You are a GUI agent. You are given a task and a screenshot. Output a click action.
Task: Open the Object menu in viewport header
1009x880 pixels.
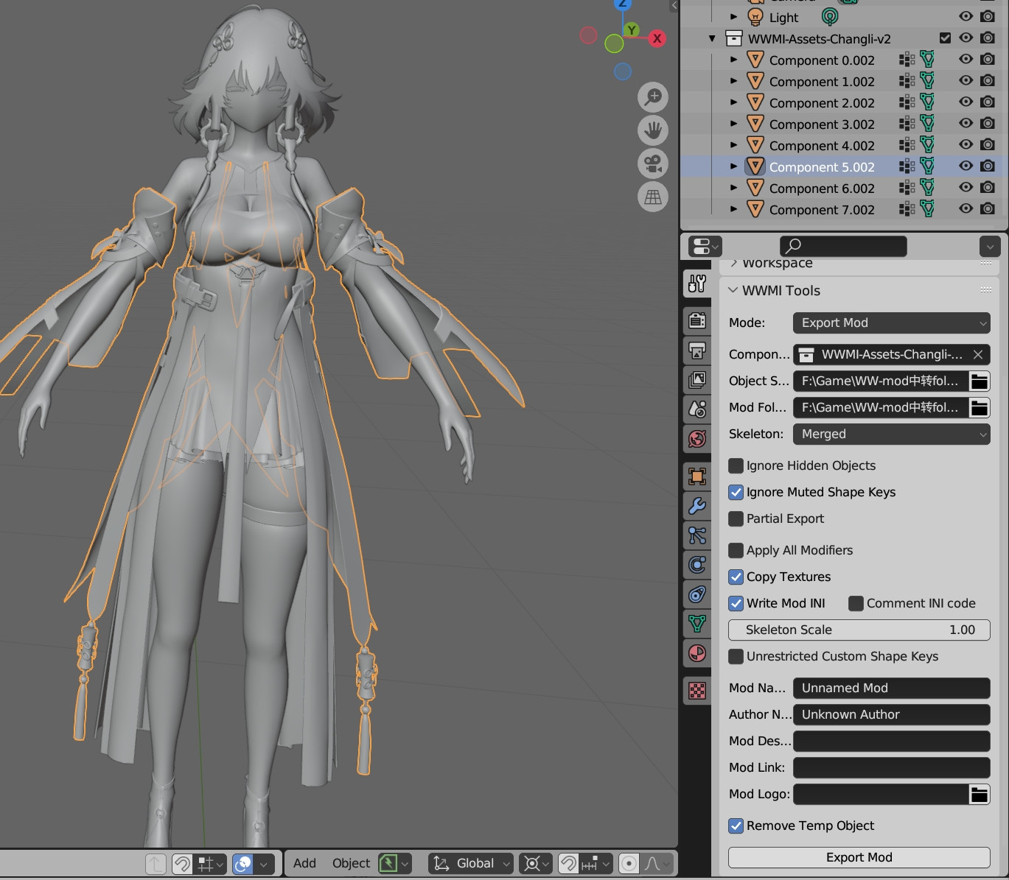pos(351,863)
